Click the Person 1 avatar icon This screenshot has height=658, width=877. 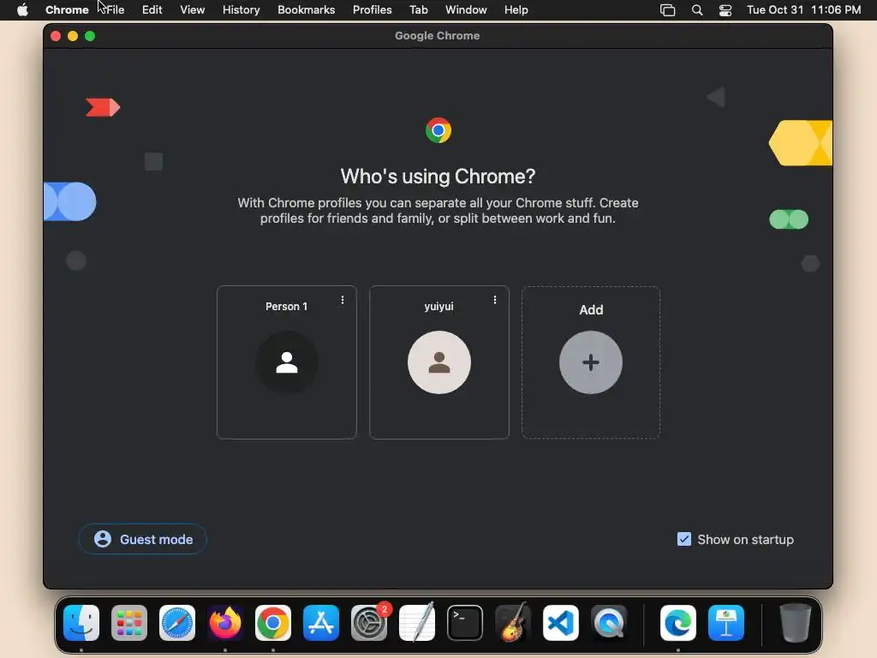click(286, 362)
